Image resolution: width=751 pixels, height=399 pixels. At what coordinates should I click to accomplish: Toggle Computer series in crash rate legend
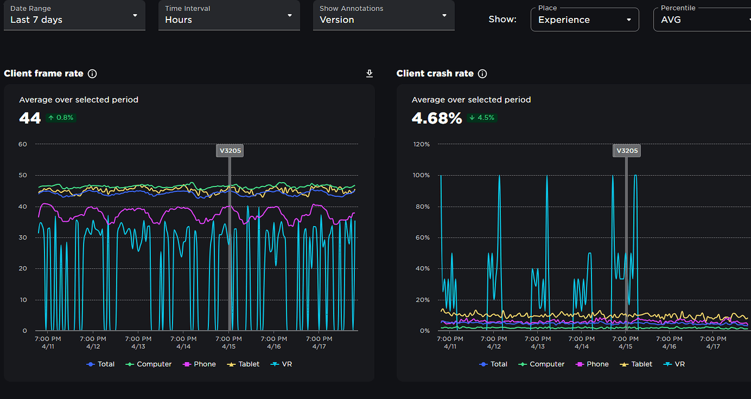[541, 364]
